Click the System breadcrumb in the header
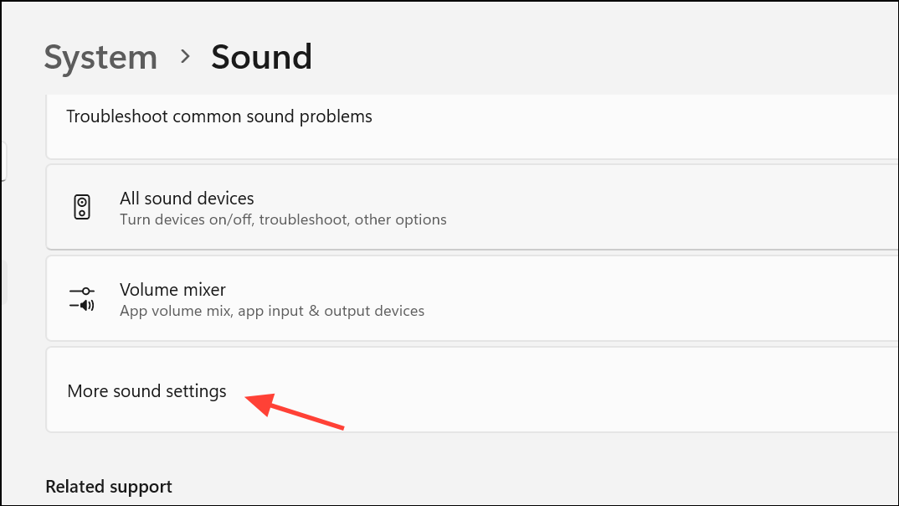Screen dimensions: 899x506 click(x=100, y=56)
